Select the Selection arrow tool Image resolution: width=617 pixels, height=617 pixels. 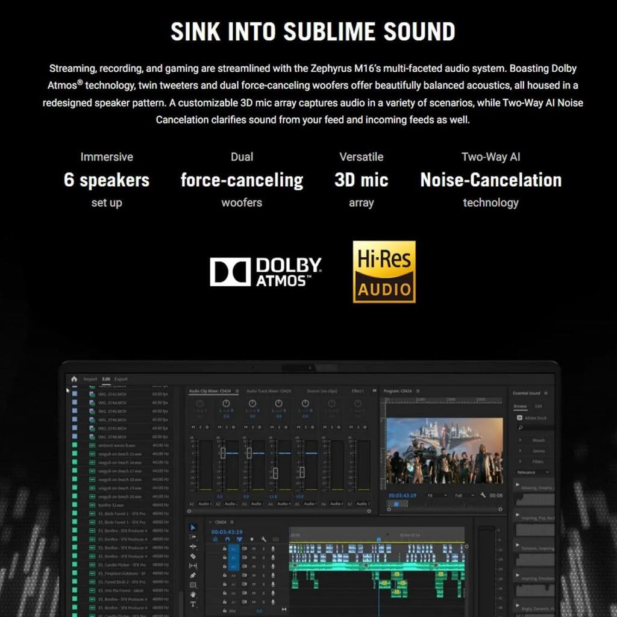click(193, 527)
